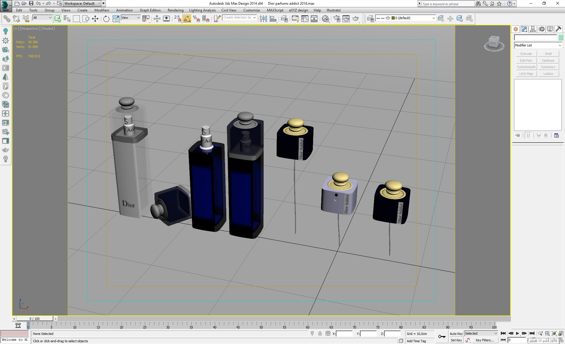Image resolution: width=565 pixels, height=344 pixels.
Task: Click the Mirror tool
Action: (x=264, y=19)
